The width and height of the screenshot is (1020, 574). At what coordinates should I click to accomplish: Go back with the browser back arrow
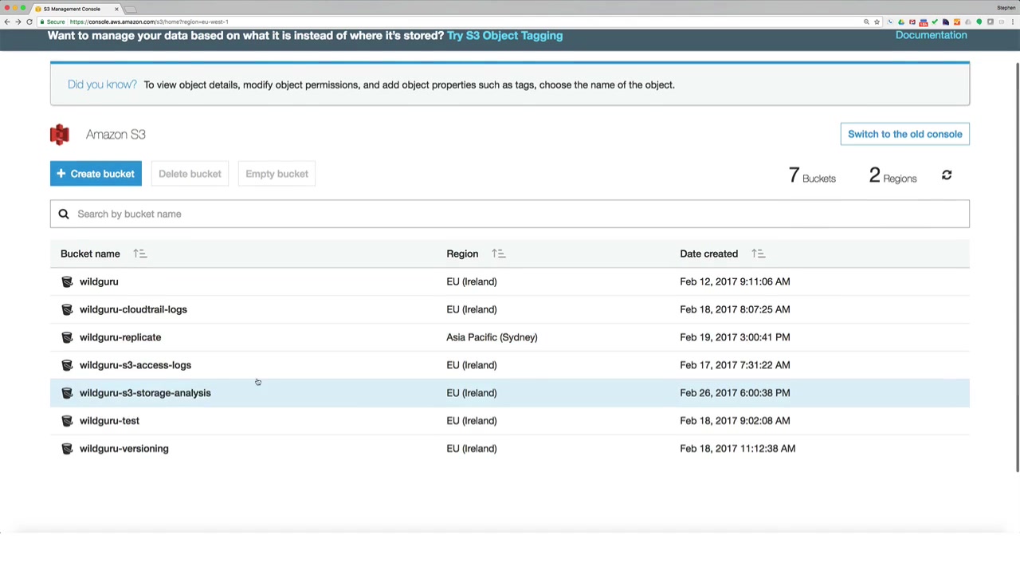tap(7, 22)
